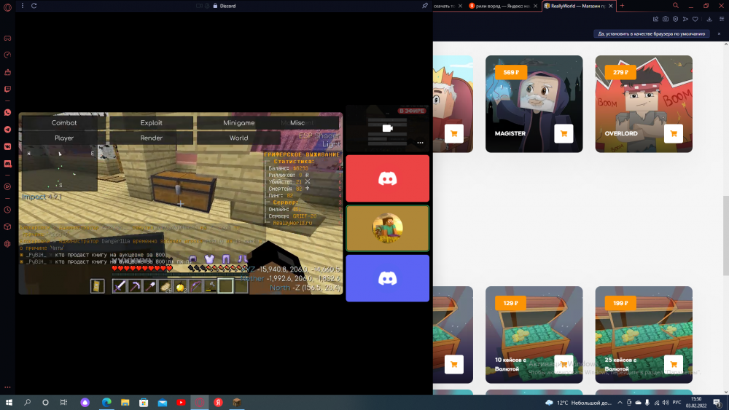Viewport: 729px width, 410px height.
Task: Open ad blocker shield icon
Action: 675,19
